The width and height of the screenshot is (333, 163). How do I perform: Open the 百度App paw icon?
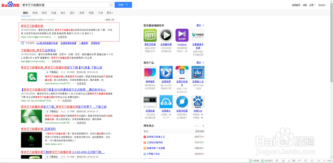[x=198, y=102]
